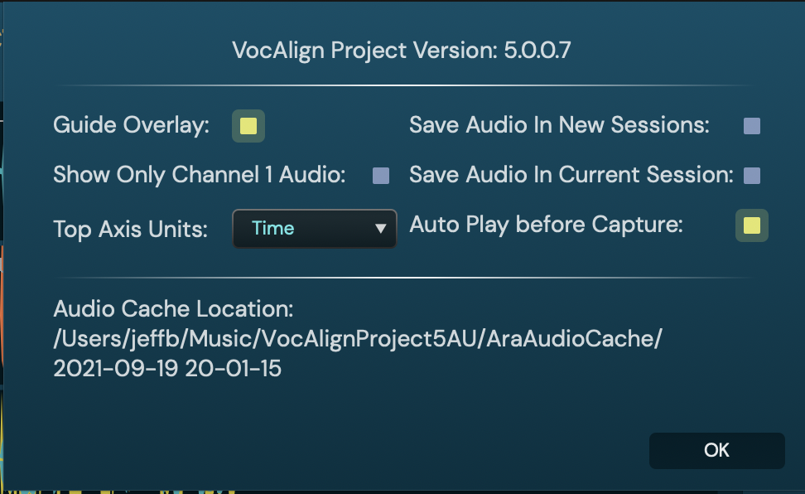Click the AraAudioCache folder path text
The width and height of the screenshot is (805, 494).
pyautogui.click(x=357, y=339)
